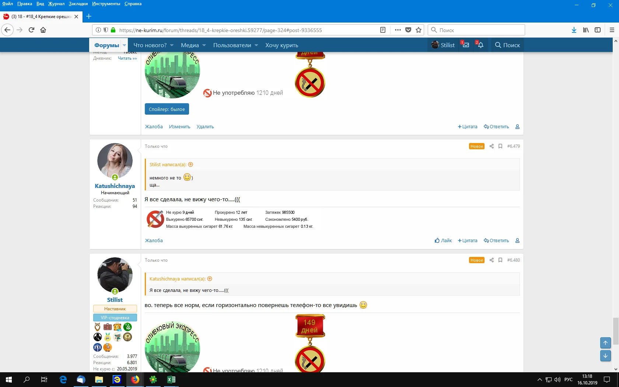Like Katushichnaya's post with Лайк
This screenshot has width=619, height=387.
point(443,241)
